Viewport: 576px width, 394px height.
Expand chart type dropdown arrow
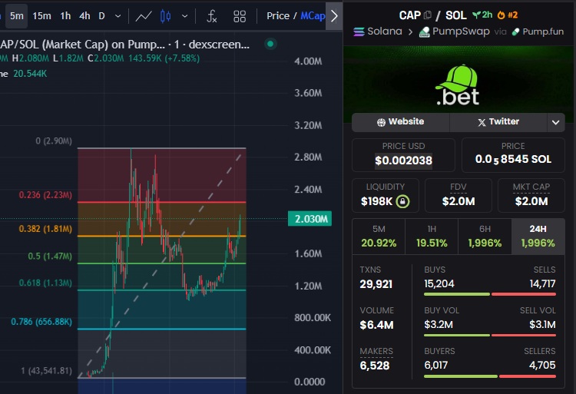coord(185,16)
